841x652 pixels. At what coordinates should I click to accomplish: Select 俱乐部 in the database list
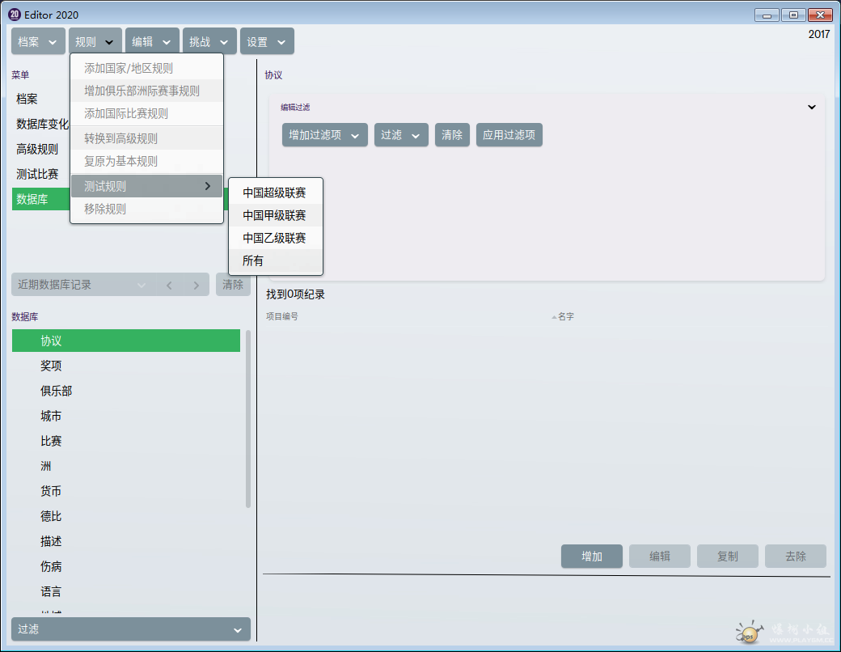(57, 391)
